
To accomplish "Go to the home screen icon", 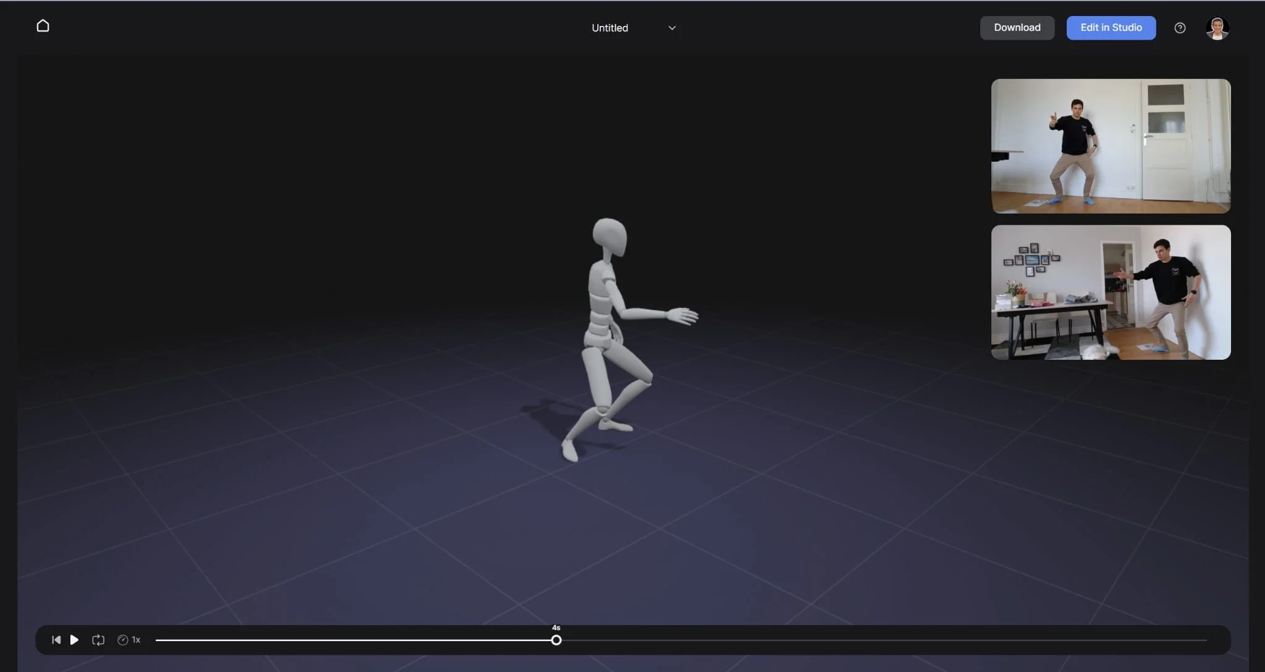I will coord(43,26).
